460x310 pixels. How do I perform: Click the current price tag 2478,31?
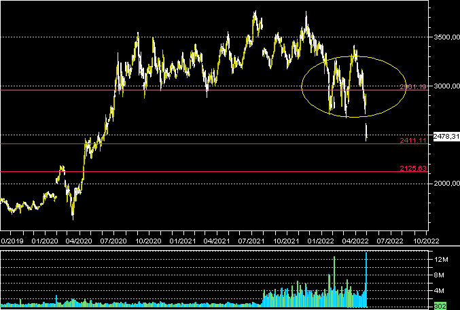446,136
